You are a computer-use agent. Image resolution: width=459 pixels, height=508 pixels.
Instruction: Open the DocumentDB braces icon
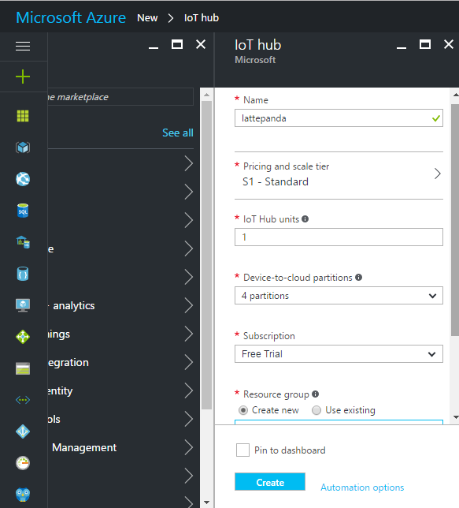point(23,274)
